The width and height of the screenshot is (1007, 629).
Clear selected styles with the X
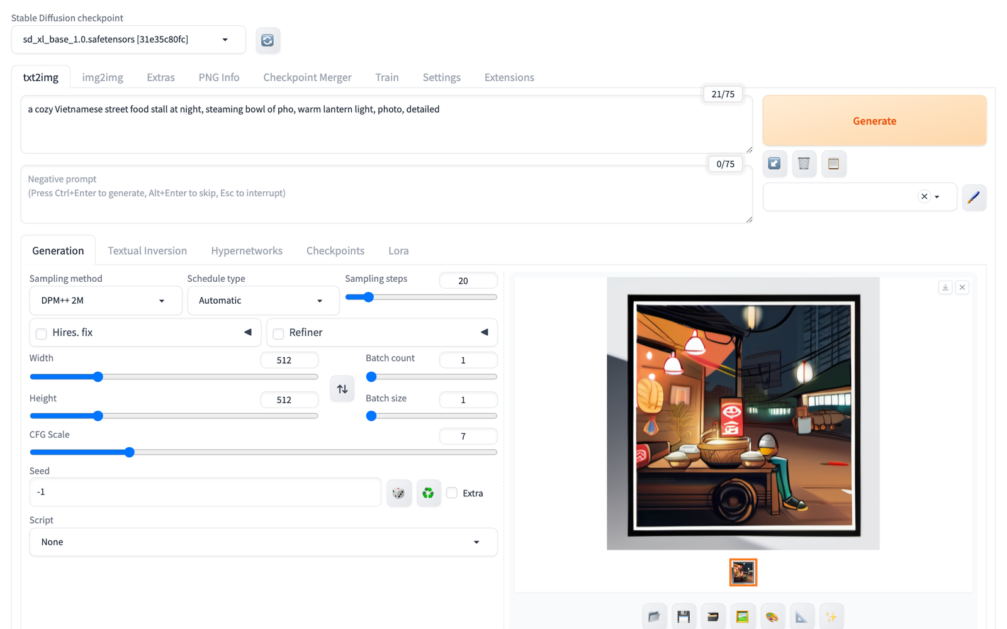point(925,197)
